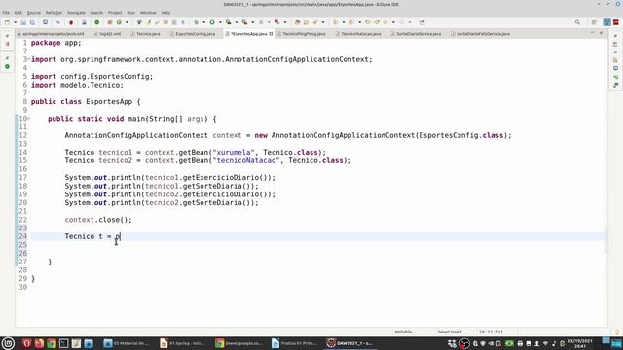Click the vertical scrollbar of the editor
This screenshot has width=623, height=350.
tap(605, 240)
